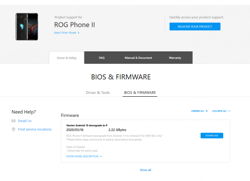Click the location pin icon
This screenshot has width=250, height=181.
pyautogui.click(x=13, y=129)
